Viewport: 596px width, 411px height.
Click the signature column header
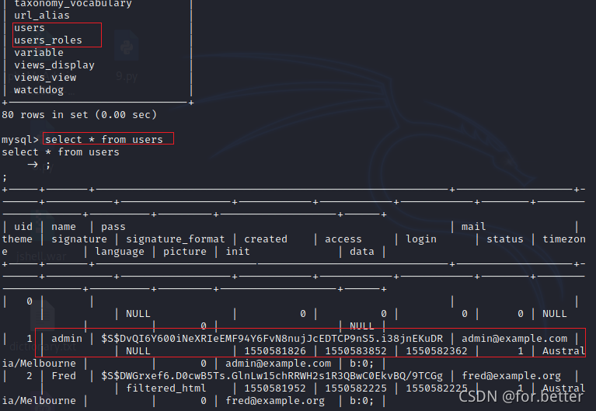click(79, 239)
